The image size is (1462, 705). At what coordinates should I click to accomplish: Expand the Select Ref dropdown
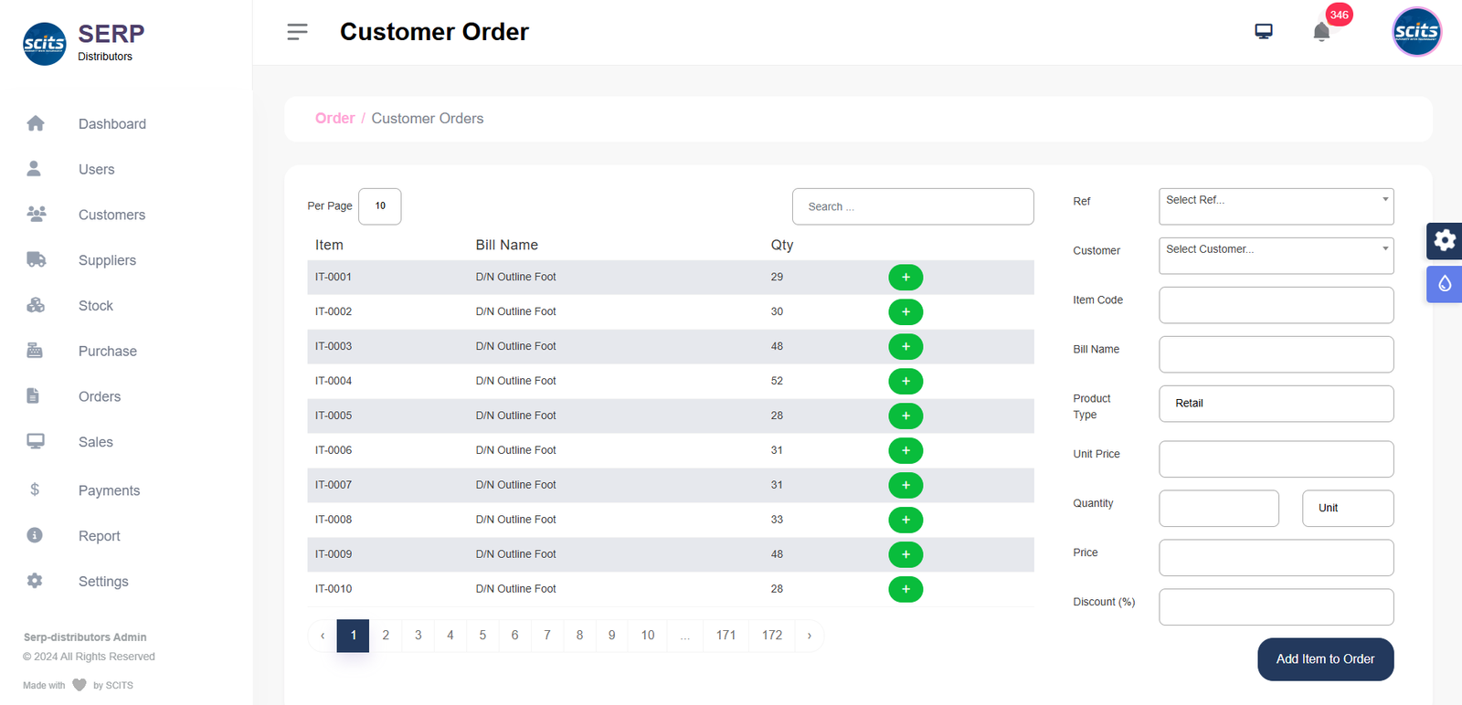tap(1276, 206)
